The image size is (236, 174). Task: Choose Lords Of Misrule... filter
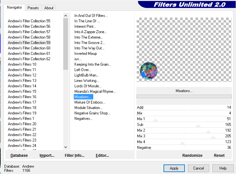(88, 86)
